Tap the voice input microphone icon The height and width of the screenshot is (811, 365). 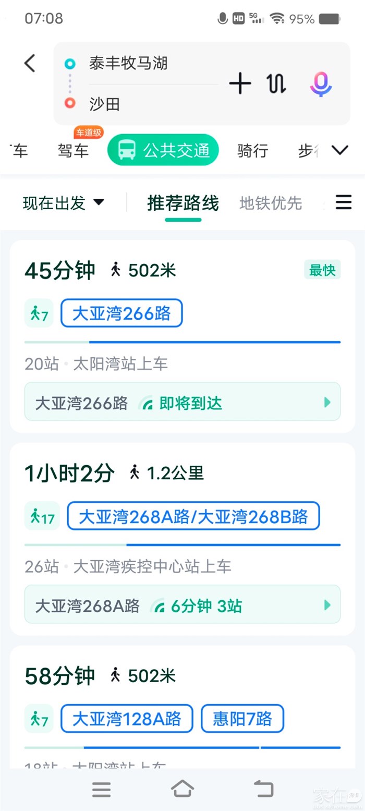point(321,84)
